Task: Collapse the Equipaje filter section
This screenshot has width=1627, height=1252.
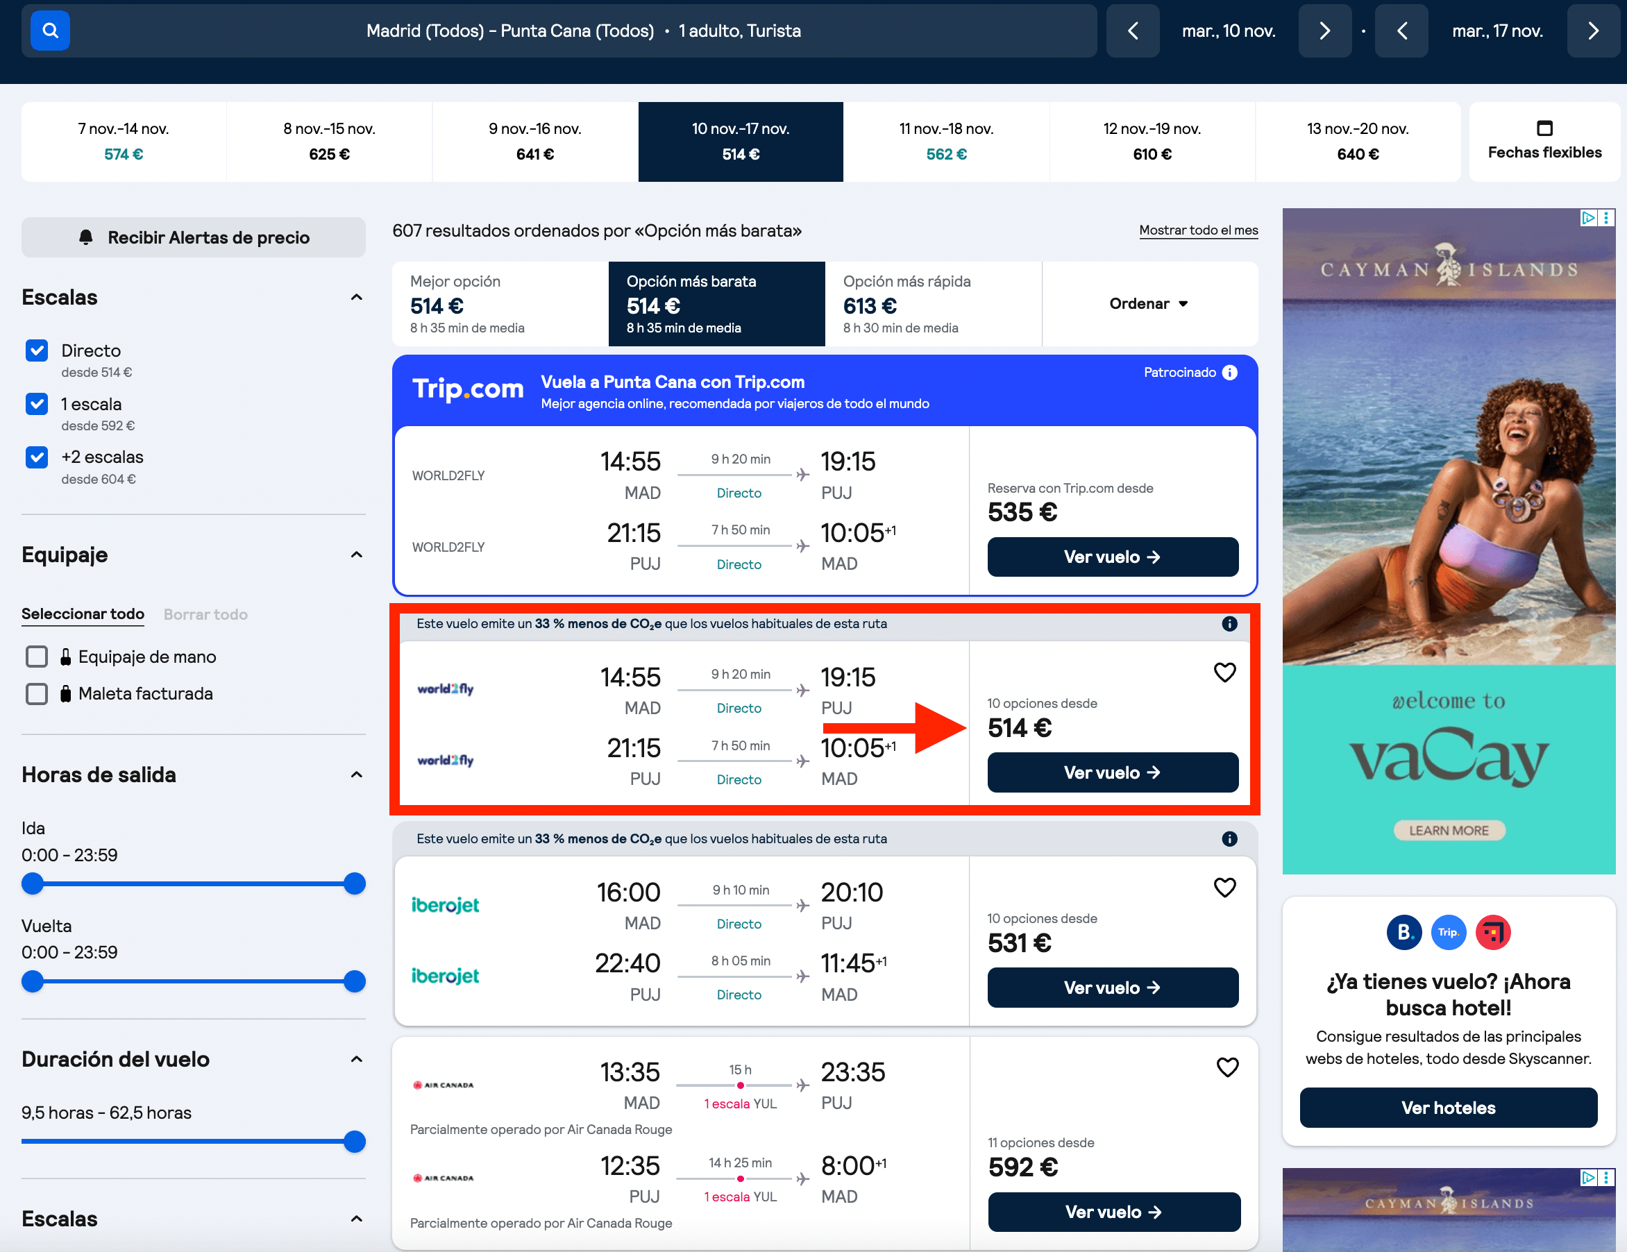Action: point(356,555)
